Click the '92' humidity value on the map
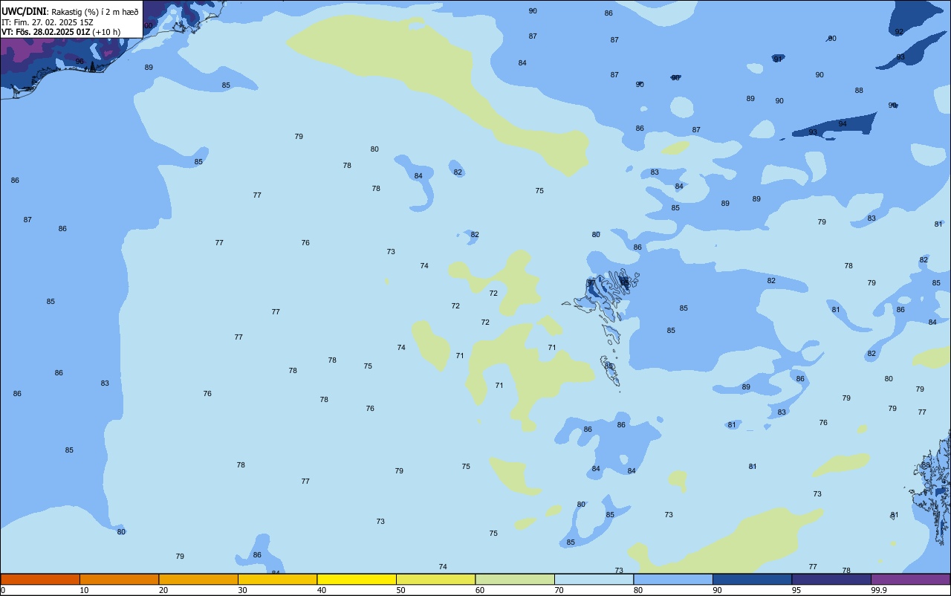 point(899,32)
